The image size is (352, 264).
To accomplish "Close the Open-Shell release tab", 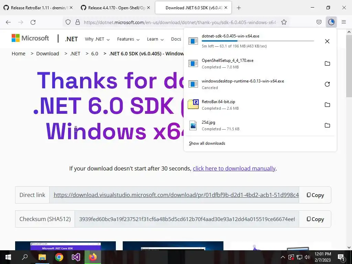I will [x=148, y=8].
